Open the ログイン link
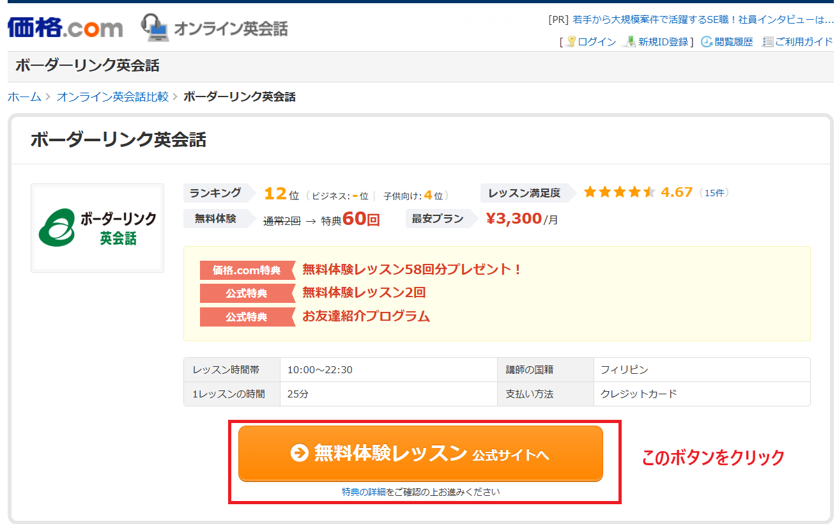This screenshot has height=524, width=837. click(597, 42)
